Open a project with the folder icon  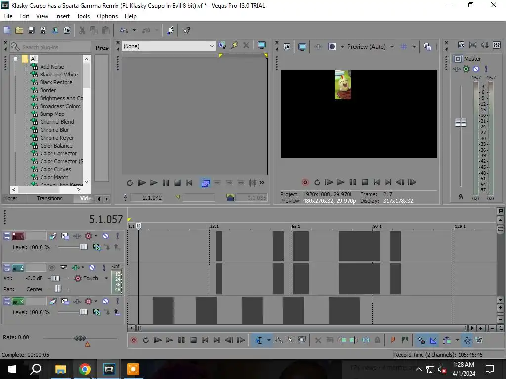tap(19, 30)
